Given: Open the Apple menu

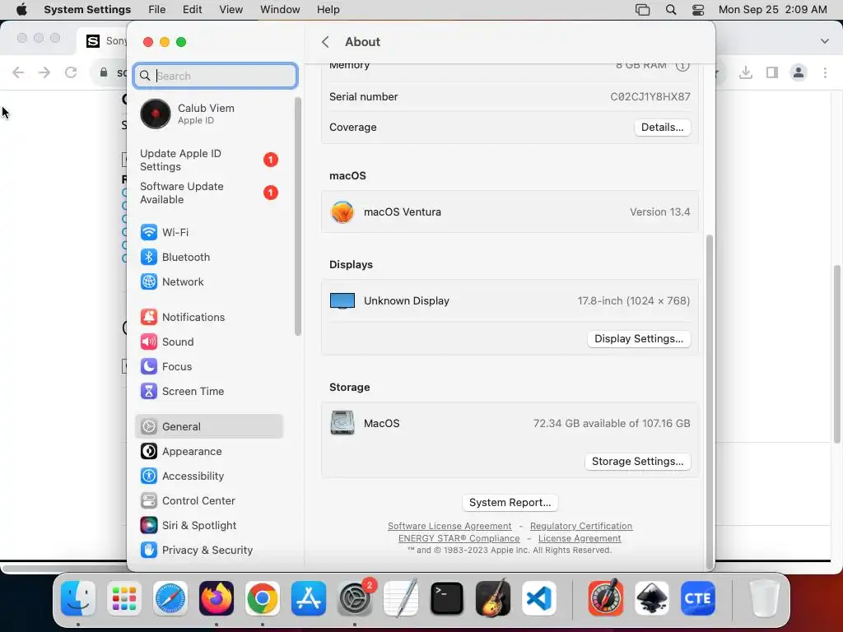Looking at the screenshot, I should click(21, 10).
